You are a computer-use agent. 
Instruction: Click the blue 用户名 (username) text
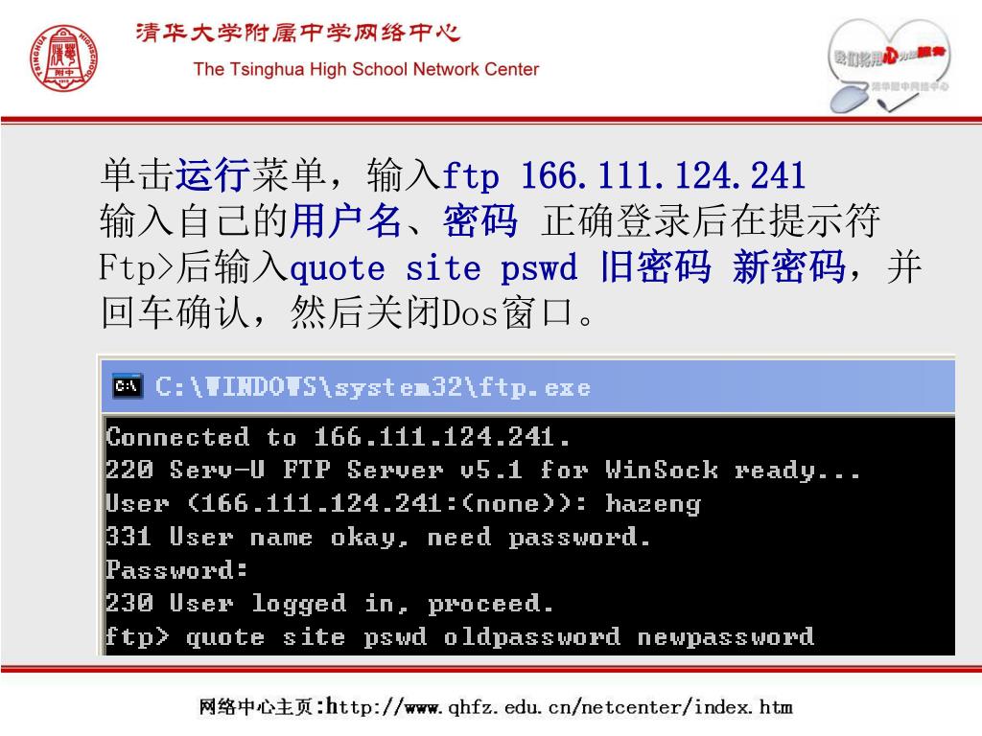tap(345, 221)
